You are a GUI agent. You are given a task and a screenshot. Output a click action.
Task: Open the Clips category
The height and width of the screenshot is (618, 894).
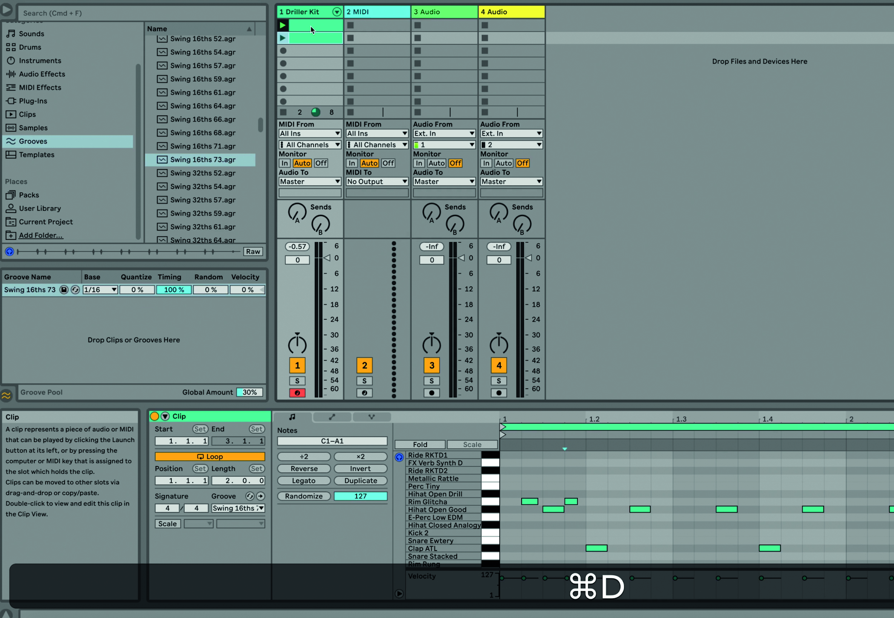[x=27, y=114]
